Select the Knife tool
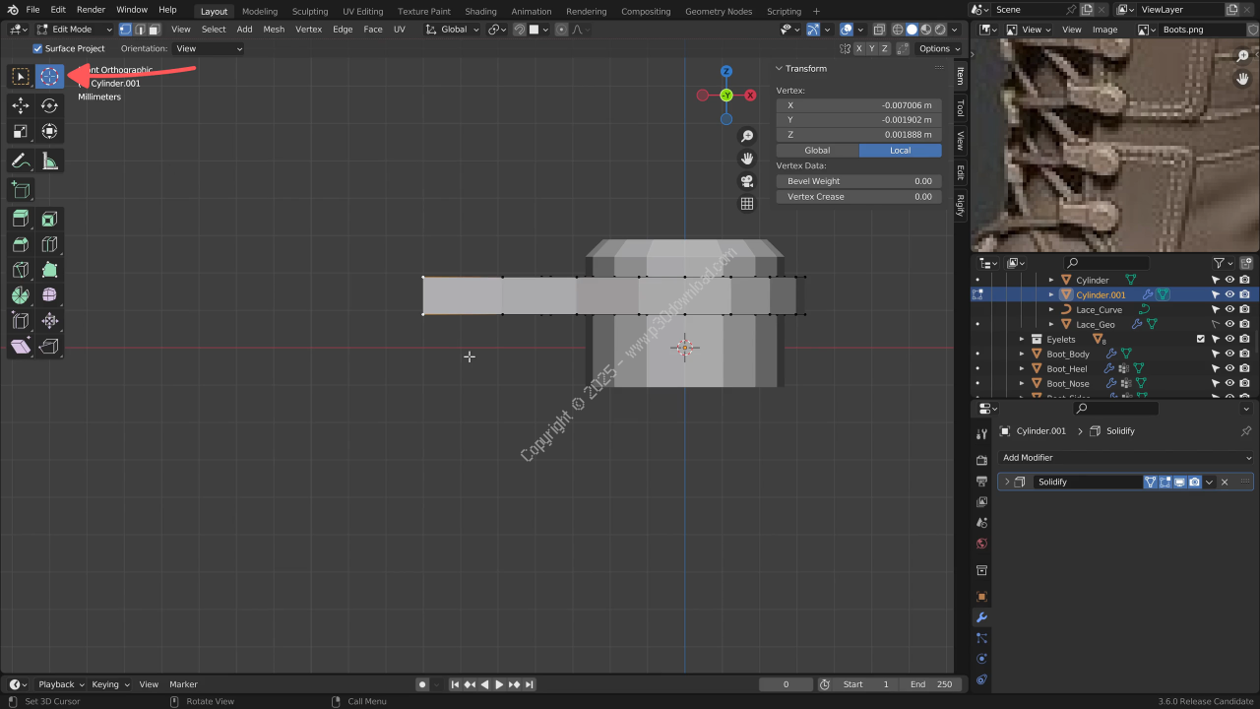 (21, 270)
